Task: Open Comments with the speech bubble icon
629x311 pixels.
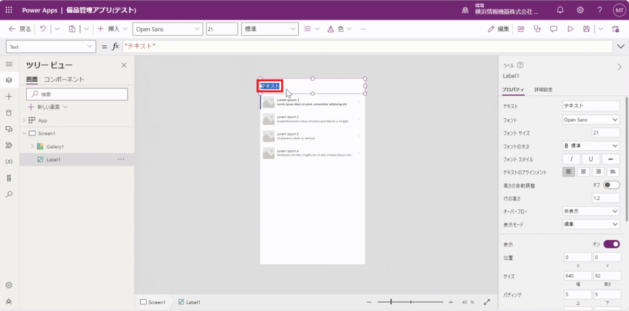Action: 554,29
